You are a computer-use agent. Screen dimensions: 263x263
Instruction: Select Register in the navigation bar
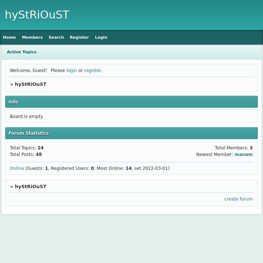coord(79,37)
